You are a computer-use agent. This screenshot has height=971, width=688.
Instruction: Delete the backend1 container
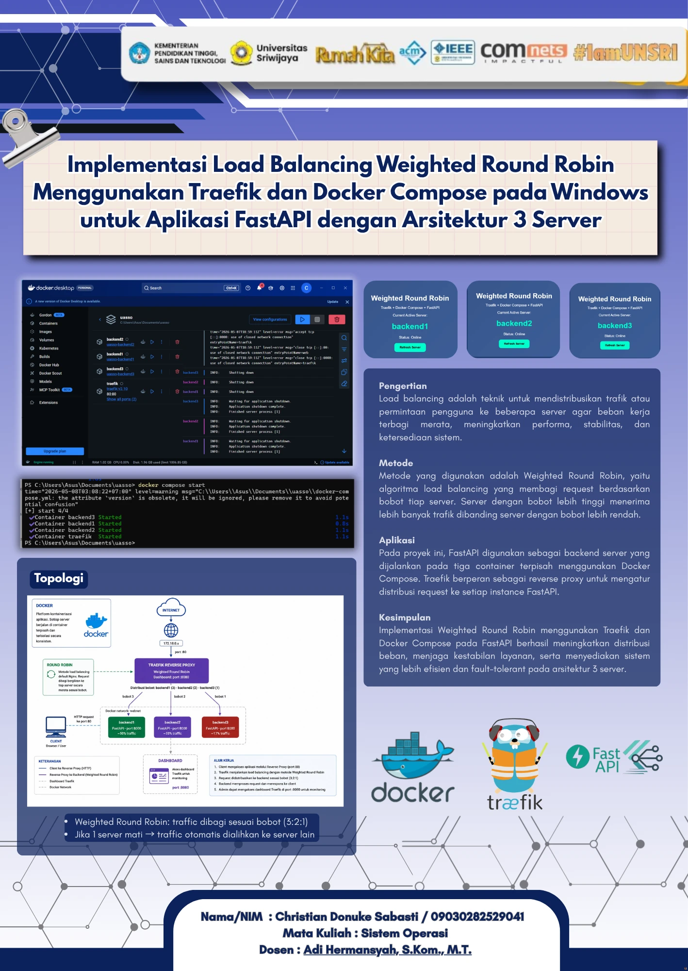(x=177, y=356)
